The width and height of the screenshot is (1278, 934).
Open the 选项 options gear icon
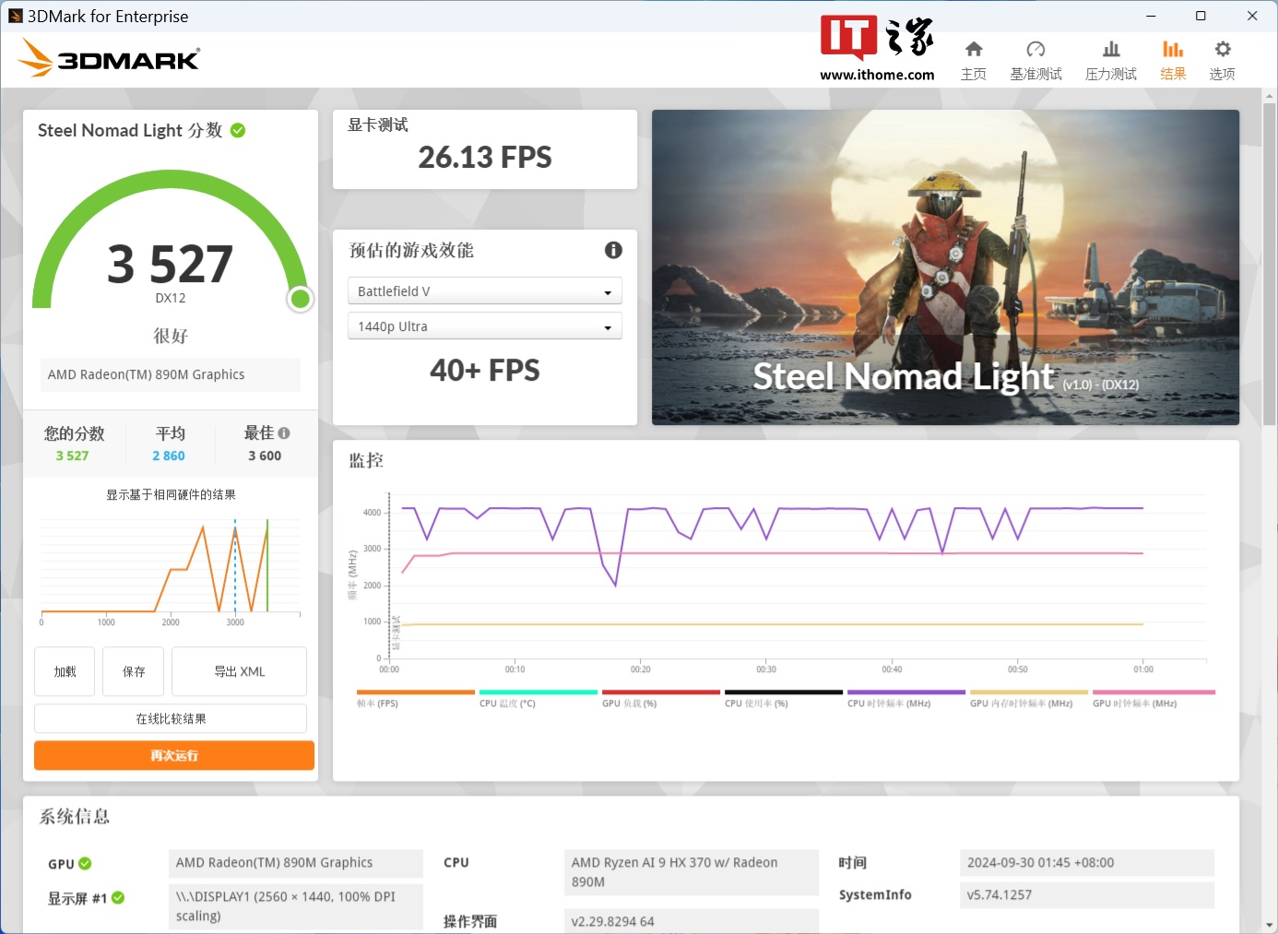coord(1223,50)
